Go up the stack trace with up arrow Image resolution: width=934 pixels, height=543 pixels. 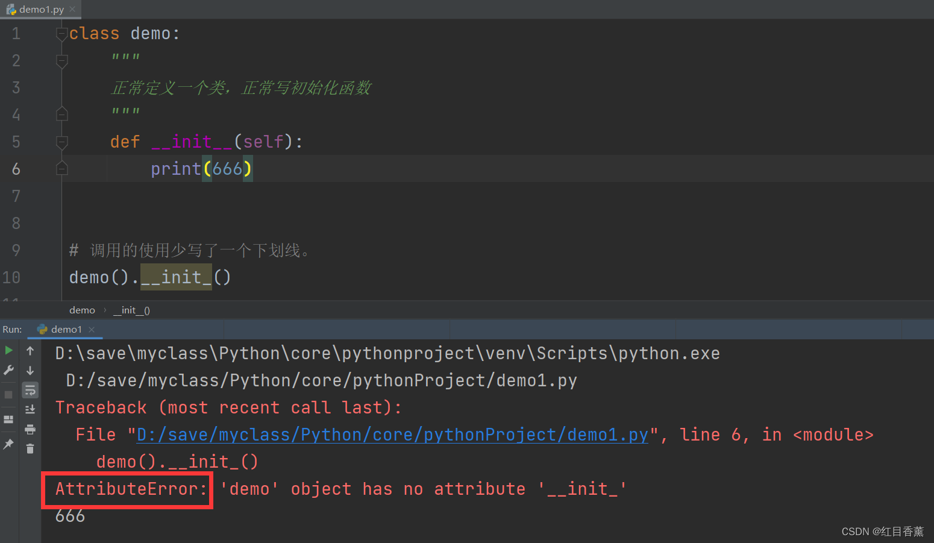30,351
